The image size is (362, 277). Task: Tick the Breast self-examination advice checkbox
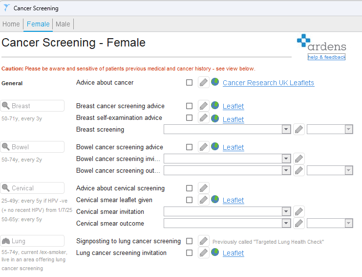(189, 117)
